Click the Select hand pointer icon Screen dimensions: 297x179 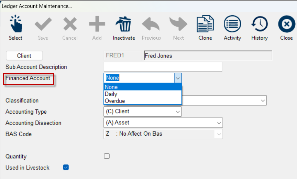(16, 24)
